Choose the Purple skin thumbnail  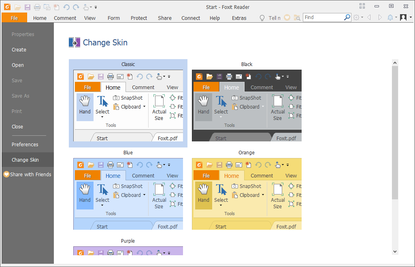tap(128, 251)
